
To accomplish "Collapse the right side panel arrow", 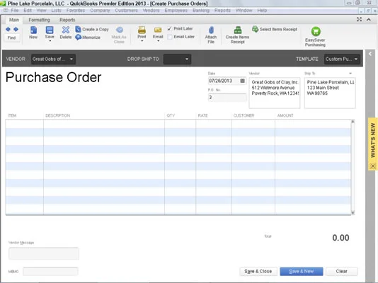I will (370, 54).
